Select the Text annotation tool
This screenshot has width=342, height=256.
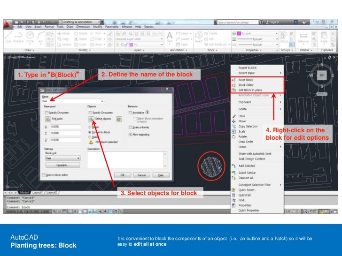click(x=170, y=37)
